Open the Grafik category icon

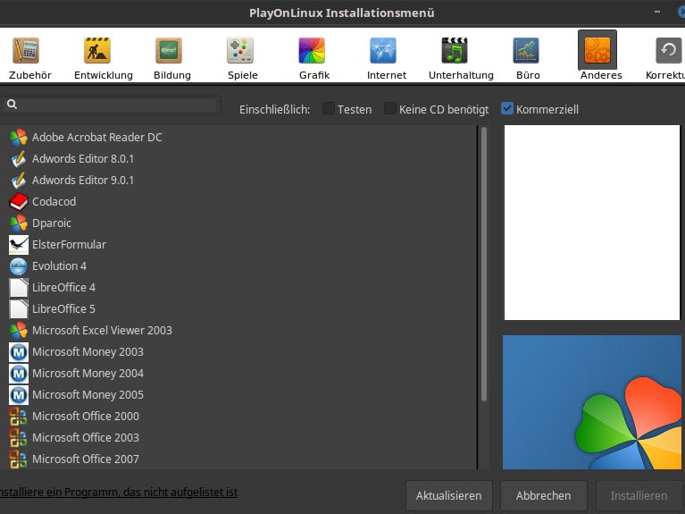(312, 50)
